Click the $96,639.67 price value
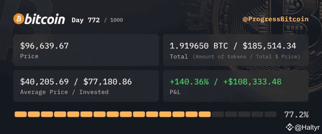The height and width of the screenshot is (134, 322). [x=44, y=46]
